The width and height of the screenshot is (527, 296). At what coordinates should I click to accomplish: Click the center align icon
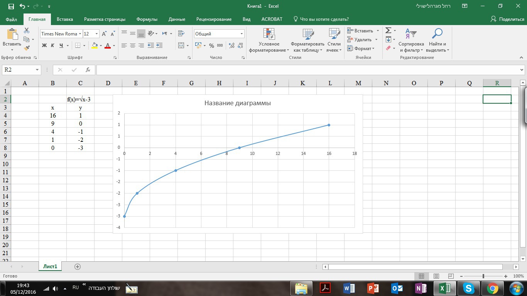click(x=132, y=45)
